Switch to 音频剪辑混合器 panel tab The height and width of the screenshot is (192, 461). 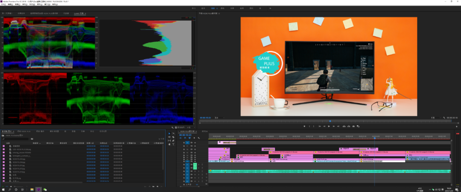44,14
